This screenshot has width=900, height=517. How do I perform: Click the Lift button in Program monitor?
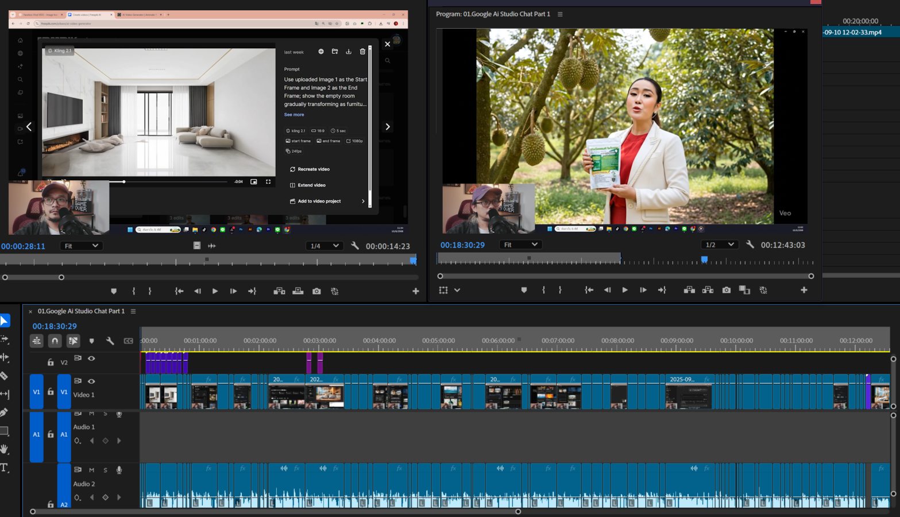[x=689, y=290]
